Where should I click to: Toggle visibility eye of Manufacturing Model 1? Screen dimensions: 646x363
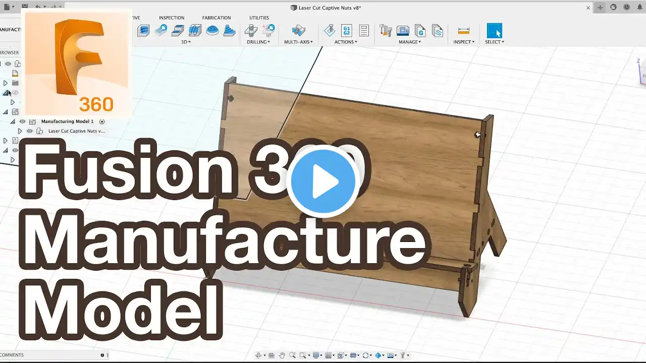coord(22,122)
